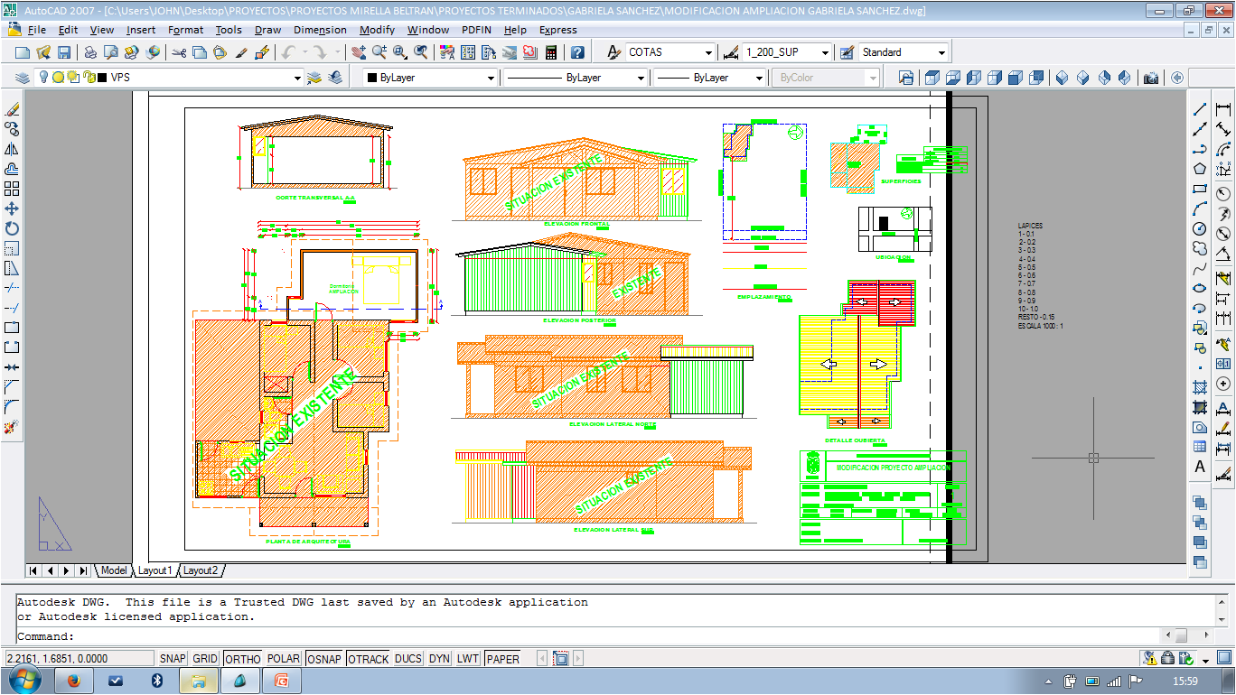Toggle OSNAP in the status bar
This screenshot has height=695, width=1236.
coord(323,659)
